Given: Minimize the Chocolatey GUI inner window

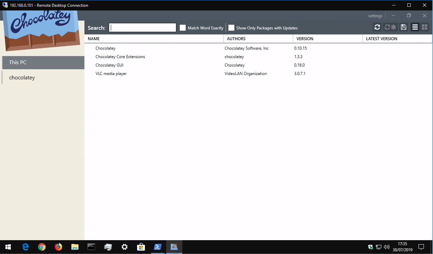Looking at the screenshot, I should tap(393, 16).
